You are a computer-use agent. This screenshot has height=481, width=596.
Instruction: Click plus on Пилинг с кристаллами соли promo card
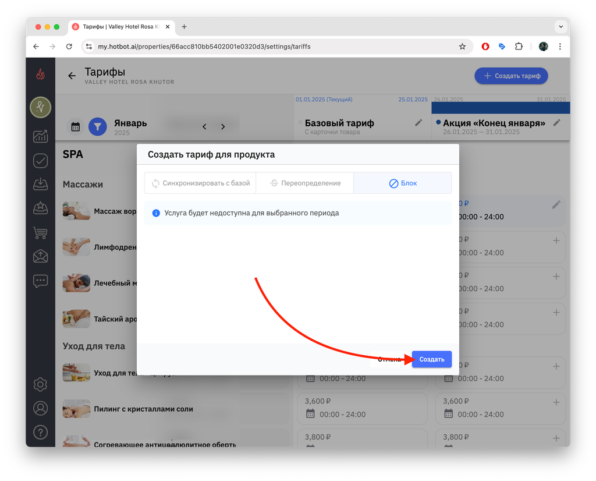(556, 402)
